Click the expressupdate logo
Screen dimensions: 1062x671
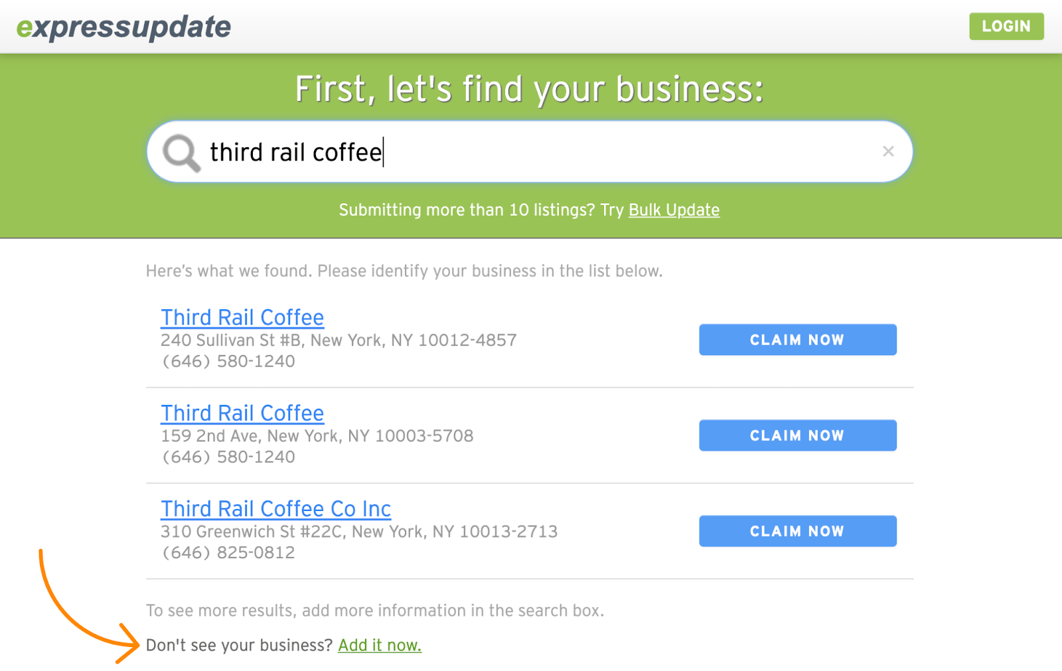pos(124,27)
